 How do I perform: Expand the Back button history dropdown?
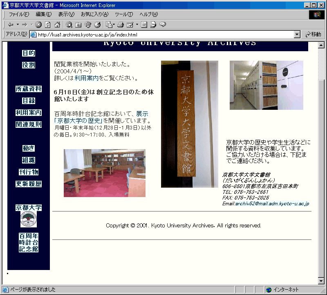click(x=18, y=25)
